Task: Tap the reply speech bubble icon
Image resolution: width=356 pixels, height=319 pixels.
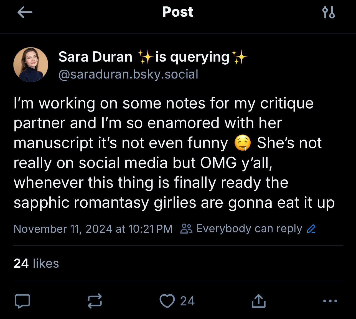Action: click(22, 301)
